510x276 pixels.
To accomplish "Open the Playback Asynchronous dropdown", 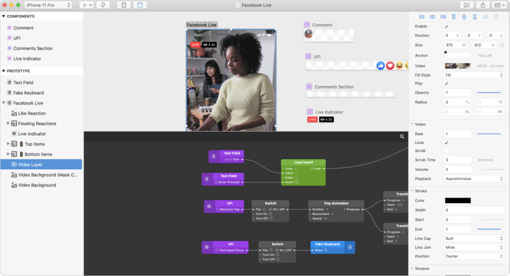I will (474, 179).
